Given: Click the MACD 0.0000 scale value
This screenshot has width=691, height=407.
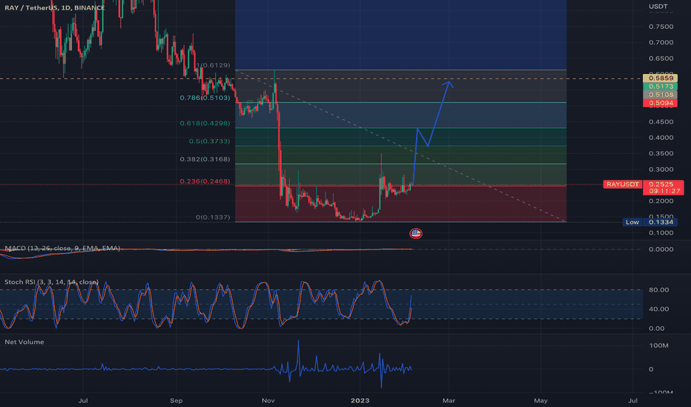Looking at the screenshot, I should click(661, 249).
